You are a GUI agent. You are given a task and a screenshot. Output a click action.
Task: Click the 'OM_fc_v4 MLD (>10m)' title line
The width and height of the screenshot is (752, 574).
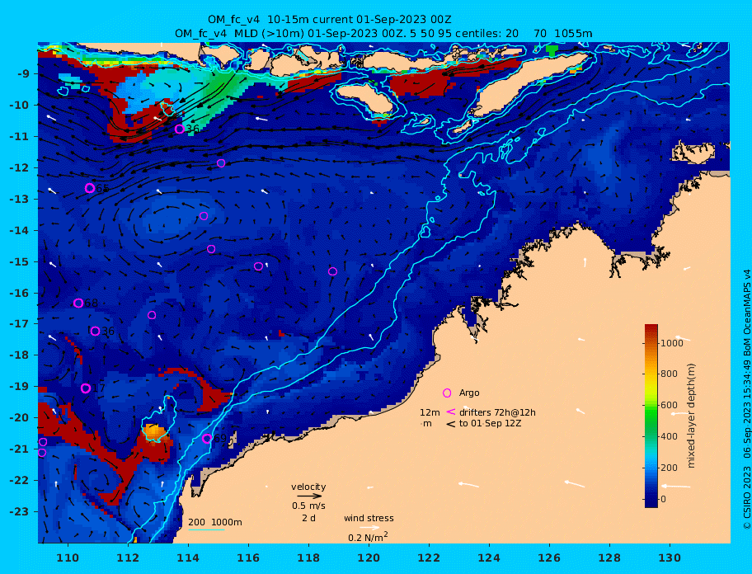tap(383, 34)
